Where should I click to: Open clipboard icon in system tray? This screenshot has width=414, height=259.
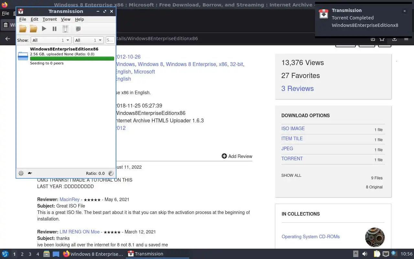(377, 254)
